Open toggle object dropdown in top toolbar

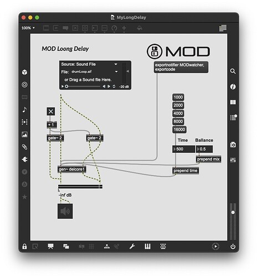pyautogui.click(x=75, y=28)
